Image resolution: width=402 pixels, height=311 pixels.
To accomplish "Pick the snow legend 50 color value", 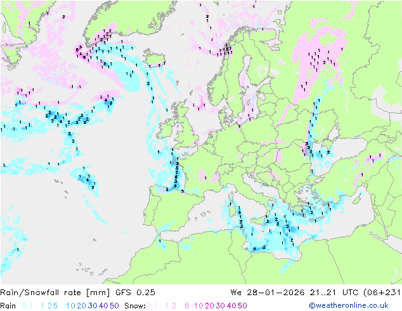I will [x=242, y=306].
